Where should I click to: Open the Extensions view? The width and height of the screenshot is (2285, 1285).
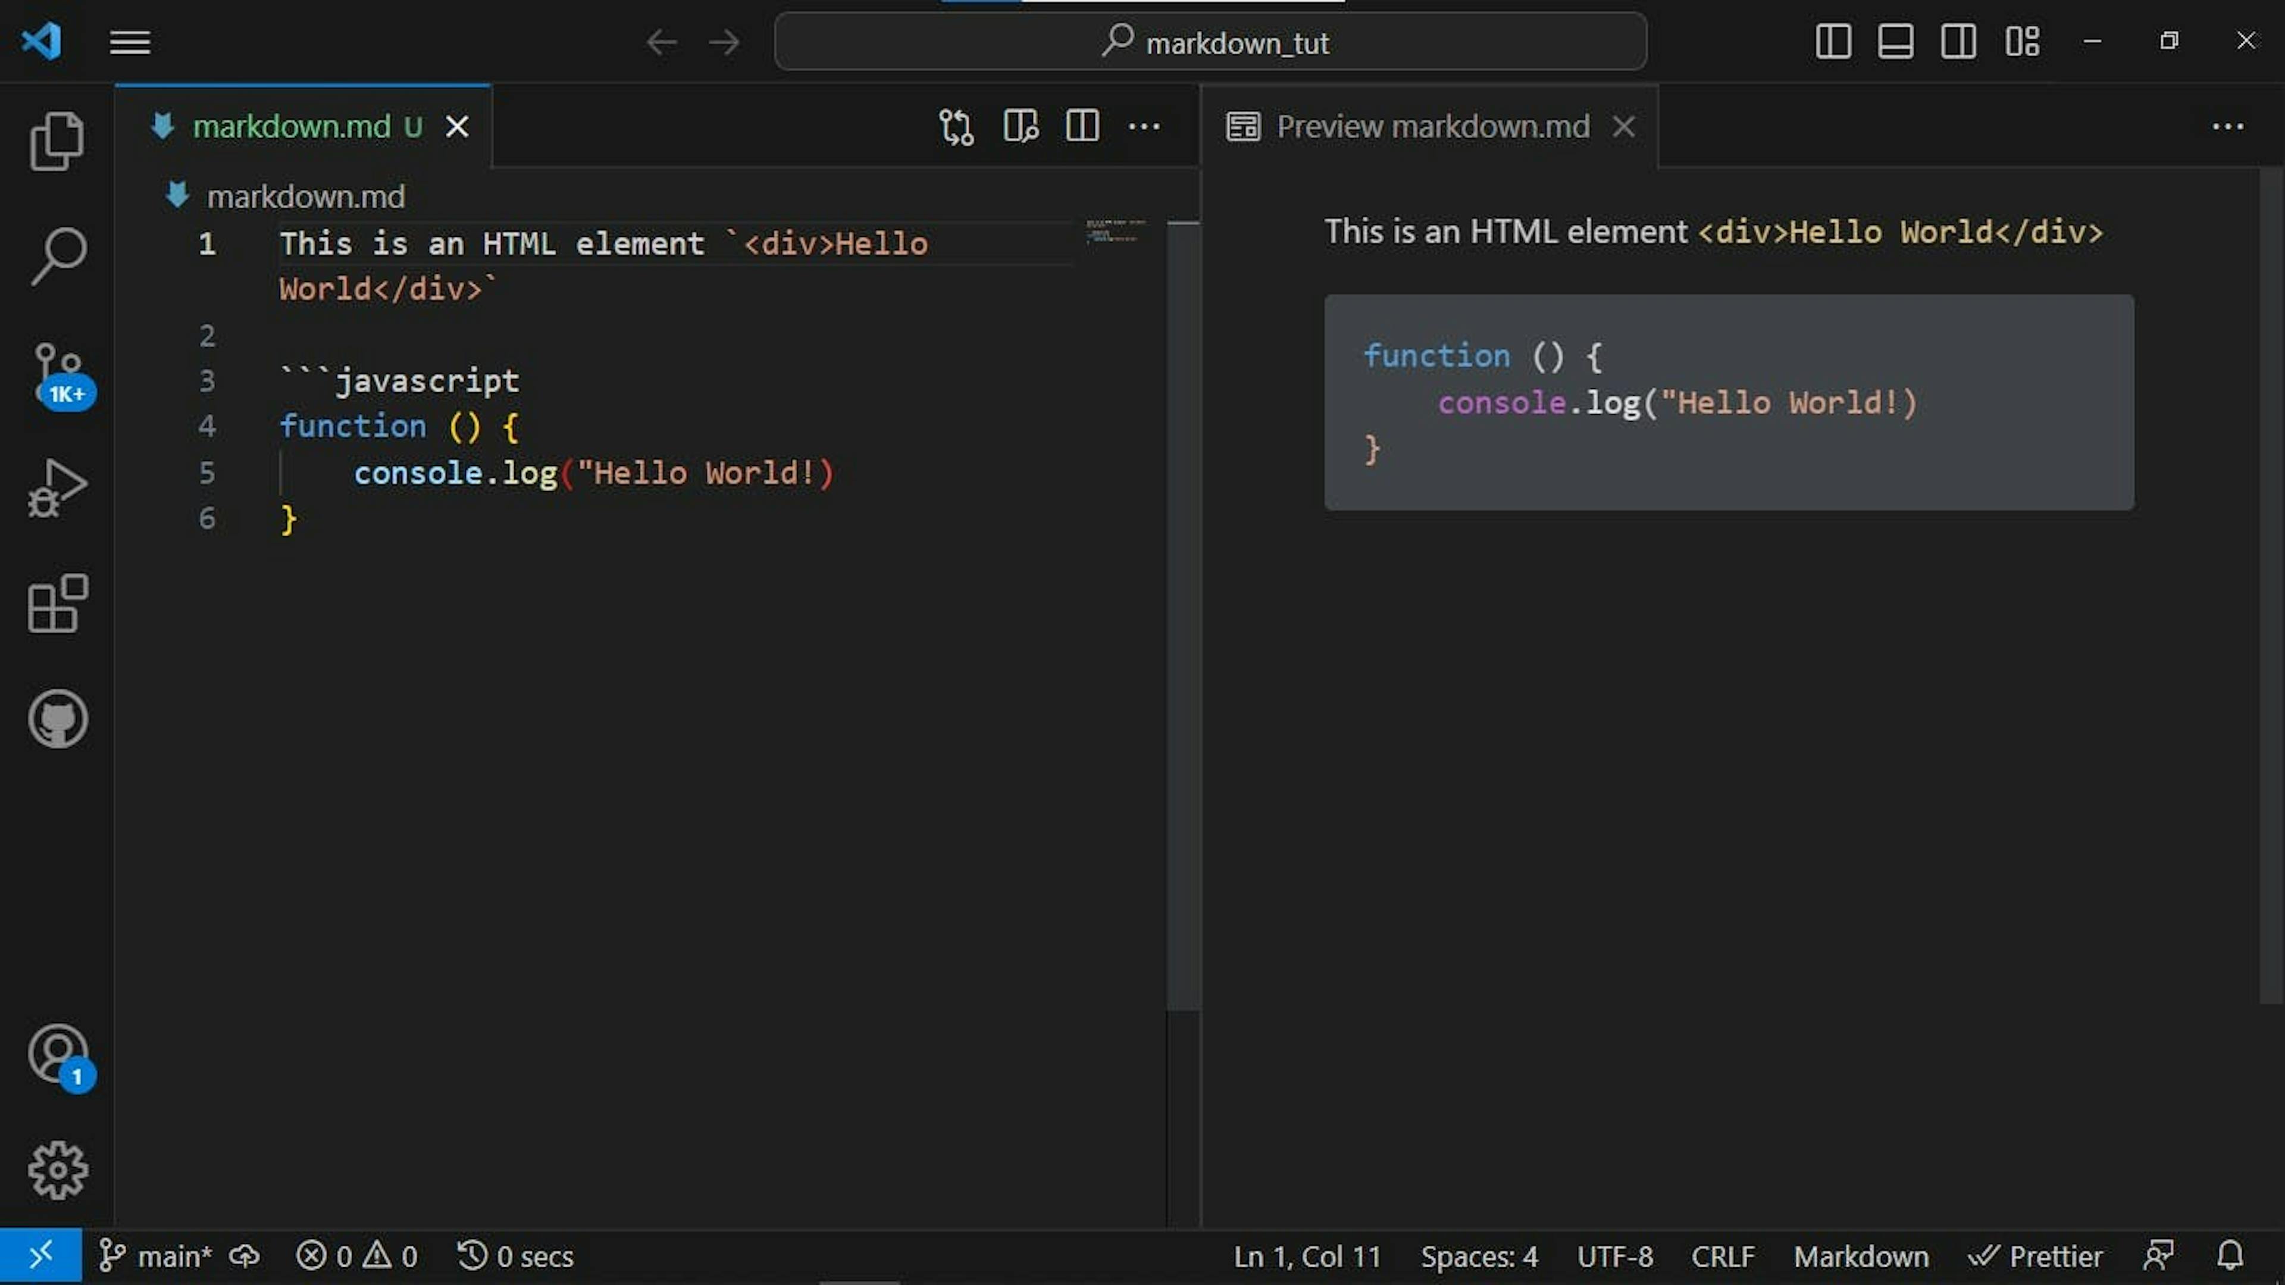tap(58, 604)
